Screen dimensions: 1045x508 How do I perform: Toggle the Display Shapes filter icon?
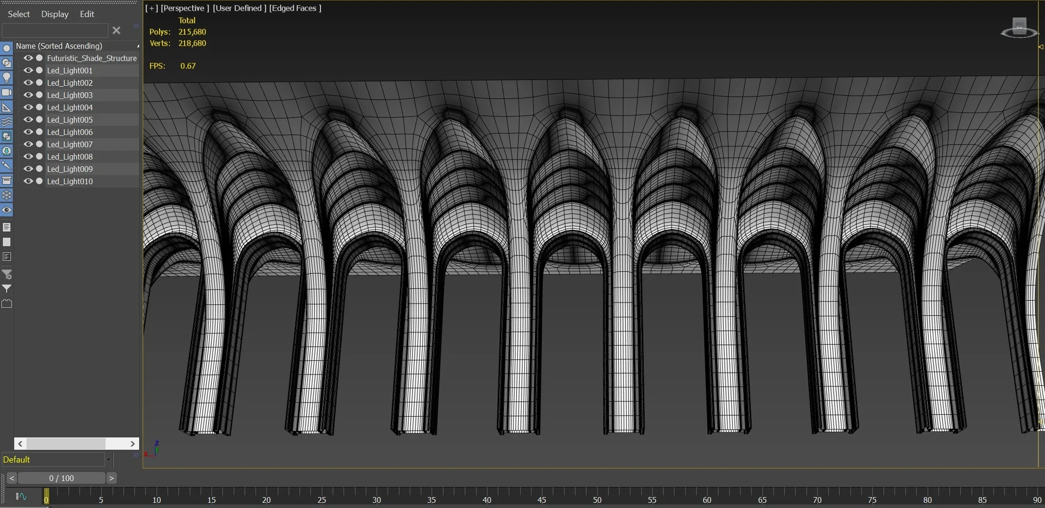(x=7, y=63)
